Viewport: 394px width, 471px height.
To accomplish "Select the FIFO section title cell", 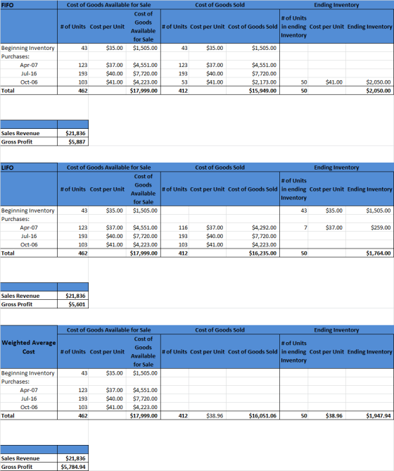I will coord(29,5).
